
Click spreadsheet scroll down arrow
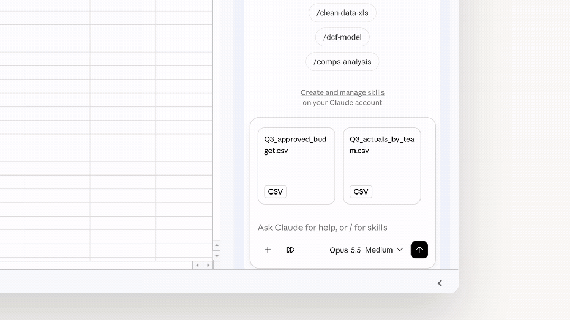(217, 256)
